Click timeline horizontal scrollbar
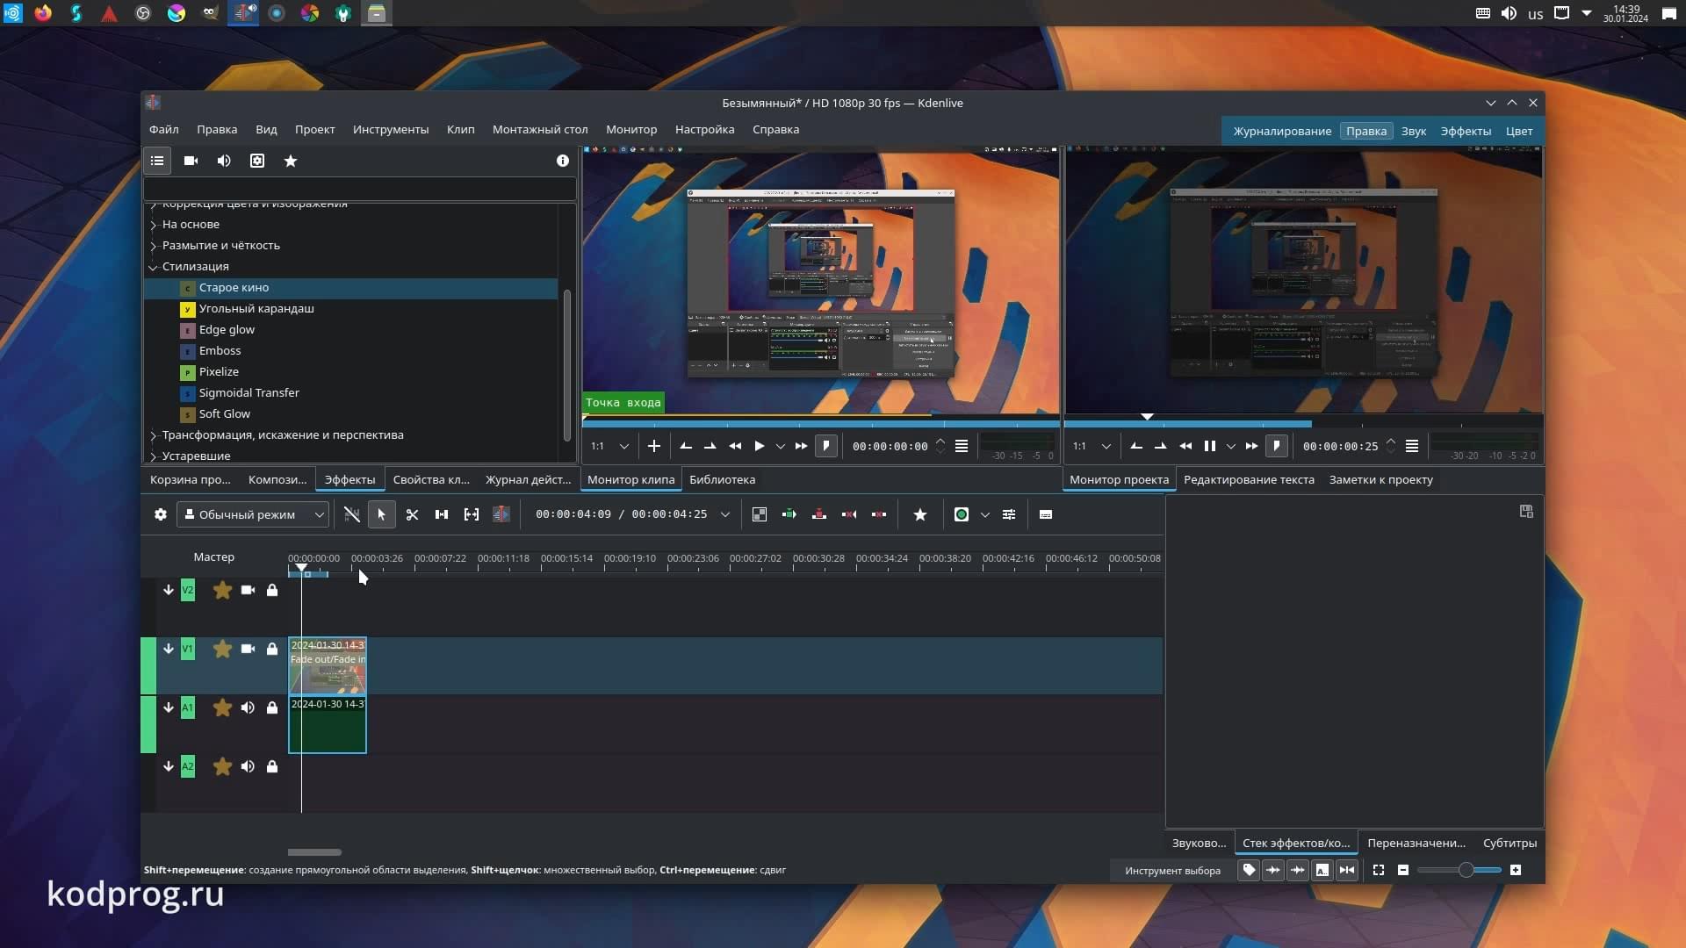The height and width of the screenshot is (948, 1686). point(314,851)
